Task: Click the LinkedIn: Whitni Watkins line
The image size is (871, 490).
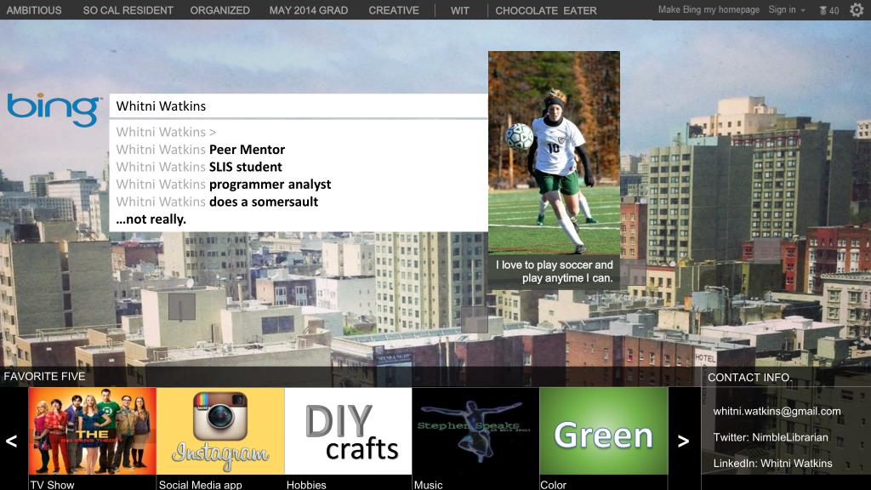Action: coord(772,464)
